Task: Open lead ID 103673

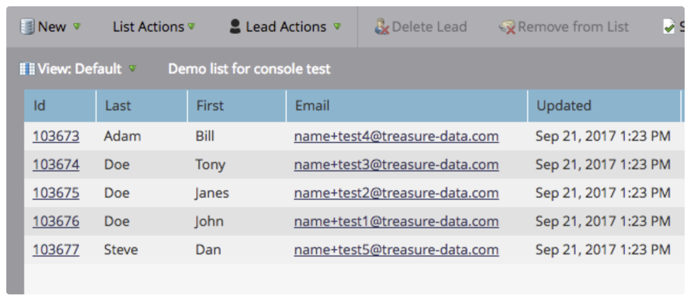Action: click(x=56, y=137)
